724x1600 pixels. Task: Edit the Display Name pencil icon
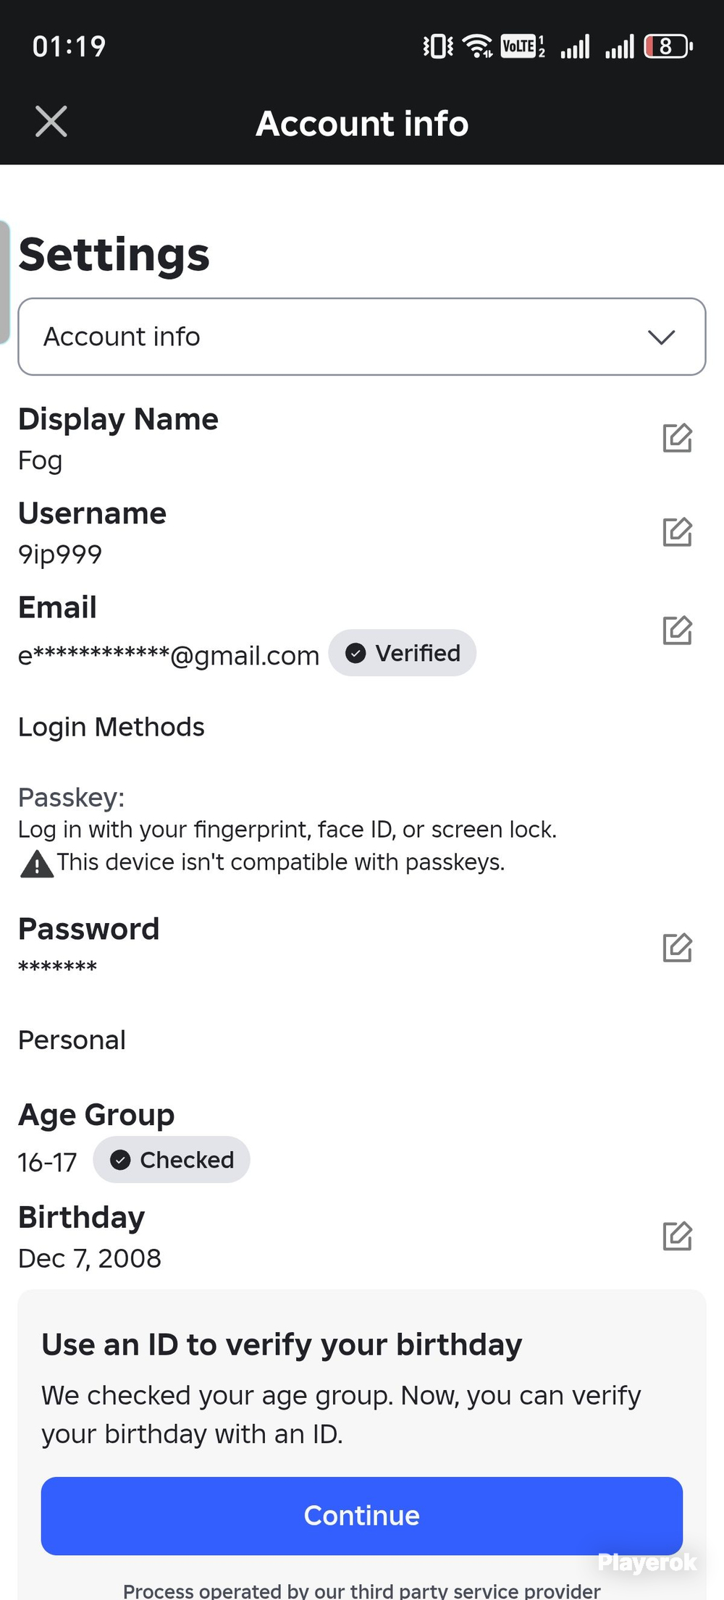pyautogui.click(x=677, y=438)
